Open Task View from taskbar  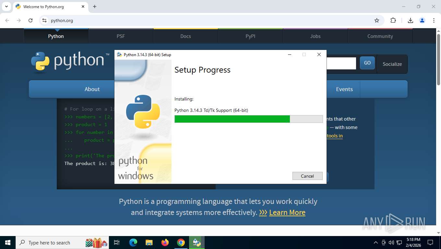pyautogui.click(x=117, y=243)
